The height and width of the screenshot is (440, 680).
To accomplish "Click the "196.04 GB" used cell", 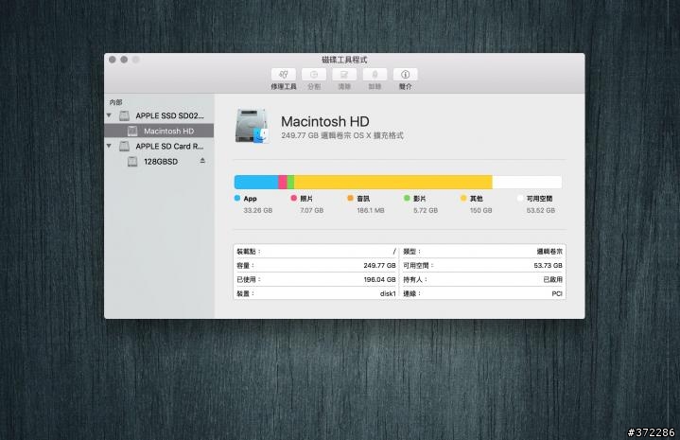I will 379,279.
